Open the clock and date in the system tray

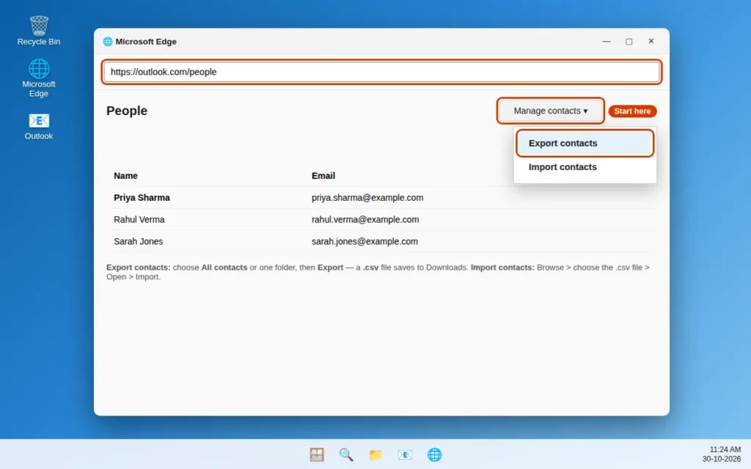[722, 454]
